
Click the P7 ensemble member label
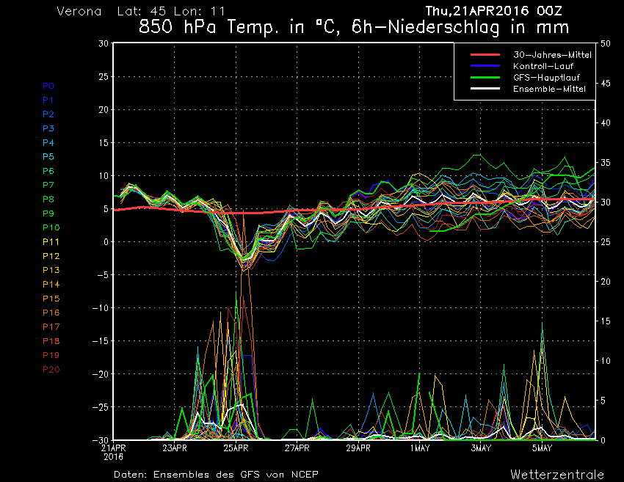pyautogui.click(x=48, y=185)
